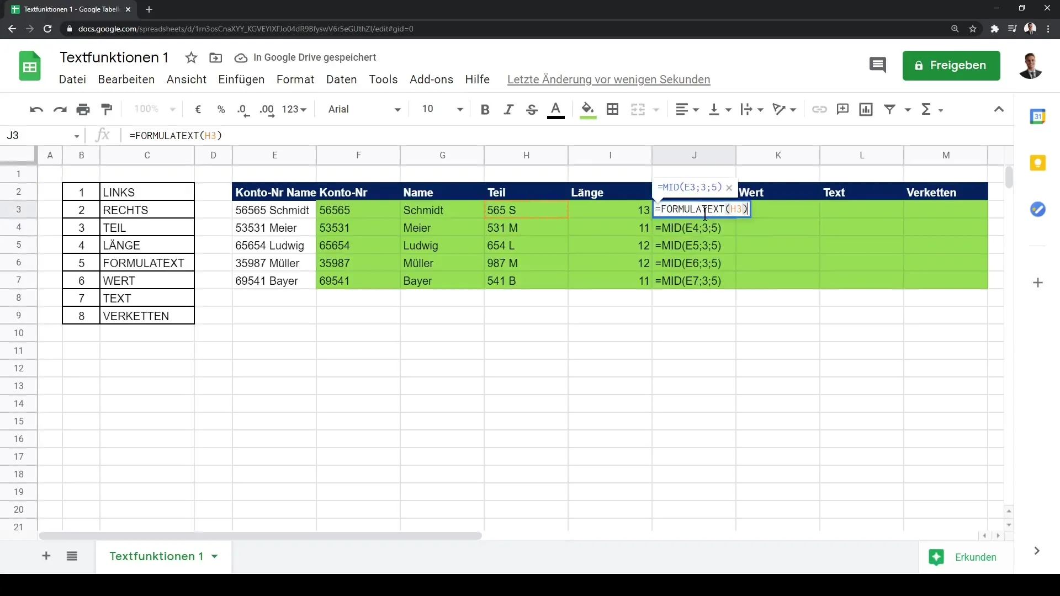Viewport: 1060px width, 596px height.
Task: Open the Einfügen menu
Action: (x=241, y=79)
